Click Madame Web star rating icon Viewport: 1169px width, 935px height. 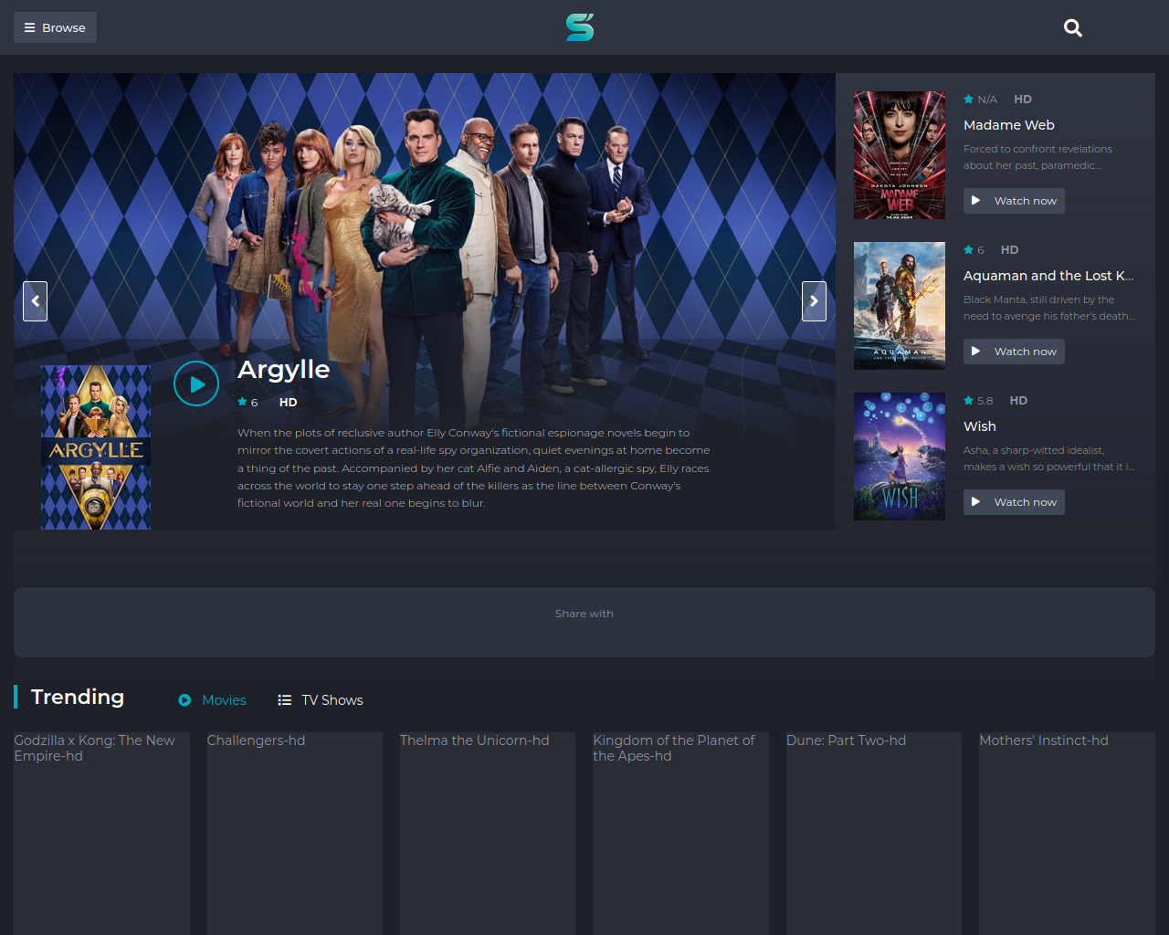(968, 99)
